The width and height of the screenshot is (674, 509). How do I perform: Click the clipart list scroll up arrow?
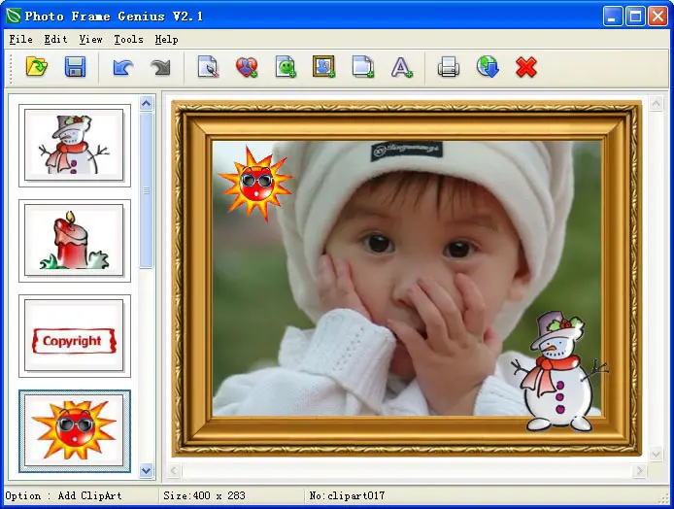pos(147,103)
